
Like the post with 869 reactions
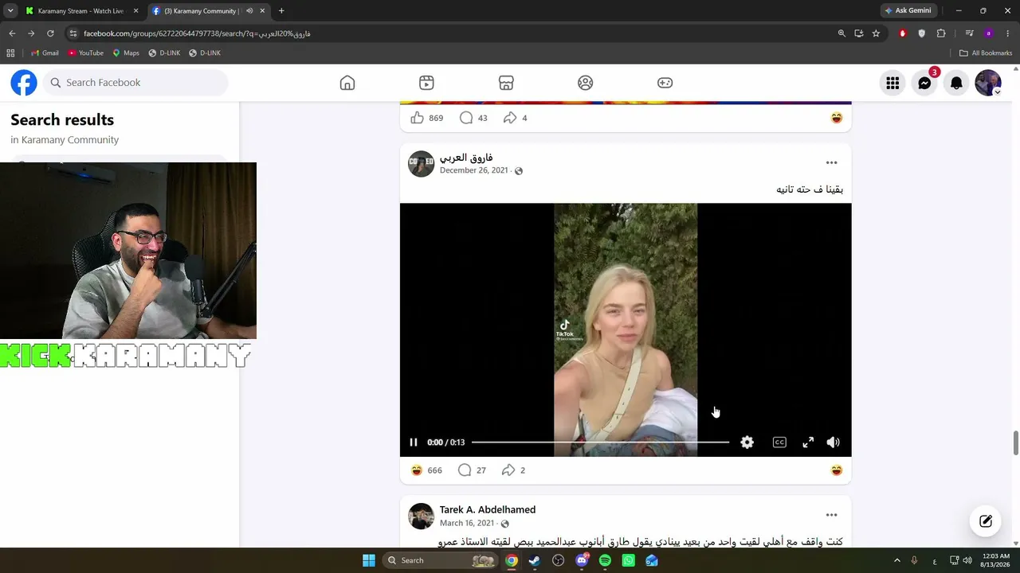pyautogui.click(x=417, y=118)
